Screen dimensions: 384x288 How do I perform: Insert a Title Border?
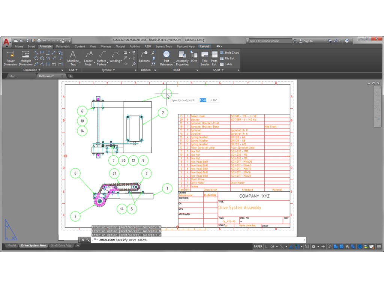(204, 58)
